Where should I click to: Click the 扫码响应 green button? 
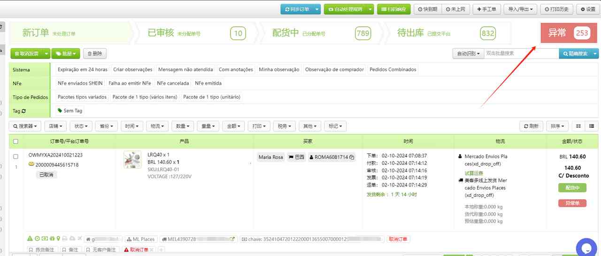tap(393, 9)
